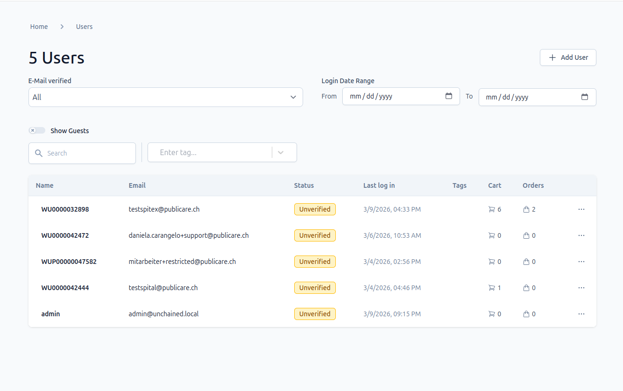Click orders bag icon for WUP00000047582

click(x=526, y=262)
